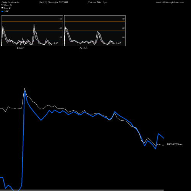191x191 pixels.
Task: Click the Slow D legend swatch
Action: click(x=2, y=5)
